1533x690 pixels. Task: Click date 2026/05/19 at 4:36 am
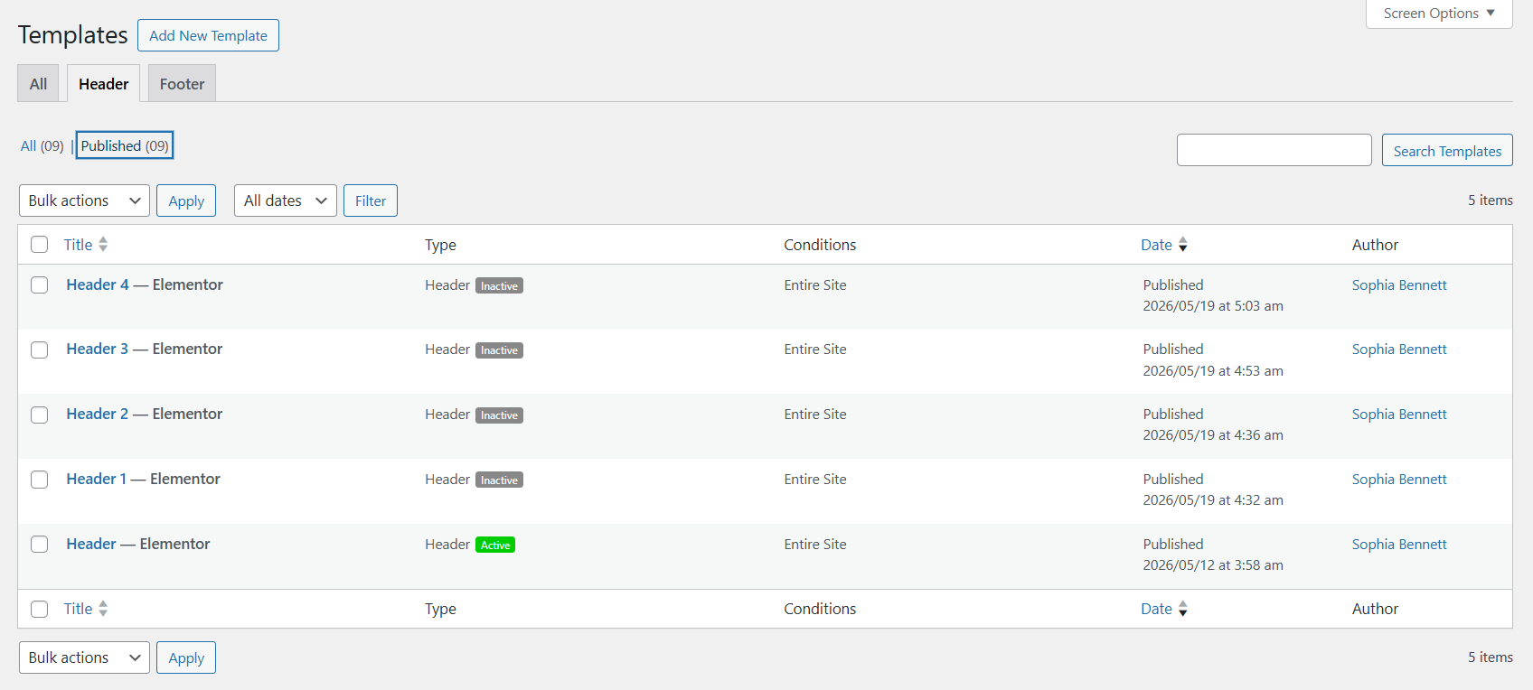click(x=1213, y=435)
